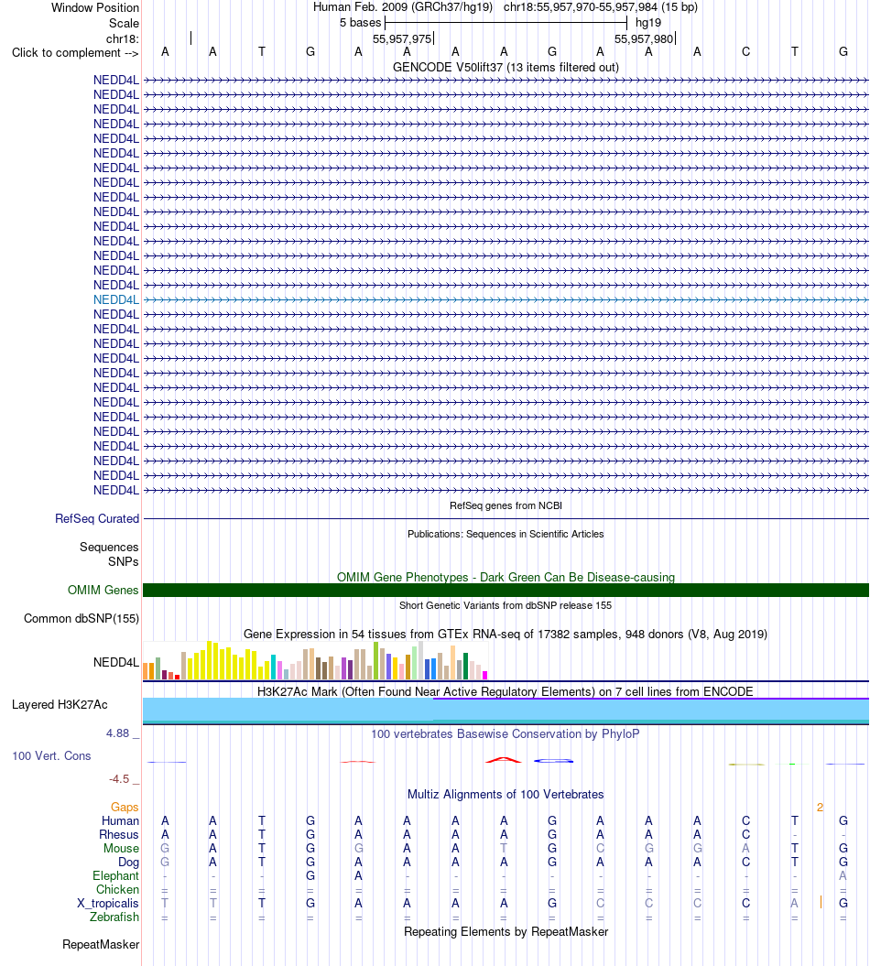The height and width of the screenshot is (966, 870).
Task: Select the Human alignment row label
Action: [120, 821]
